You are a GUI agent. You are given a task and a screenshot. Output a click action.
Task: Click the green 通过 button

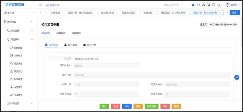[x=104, y=106]
